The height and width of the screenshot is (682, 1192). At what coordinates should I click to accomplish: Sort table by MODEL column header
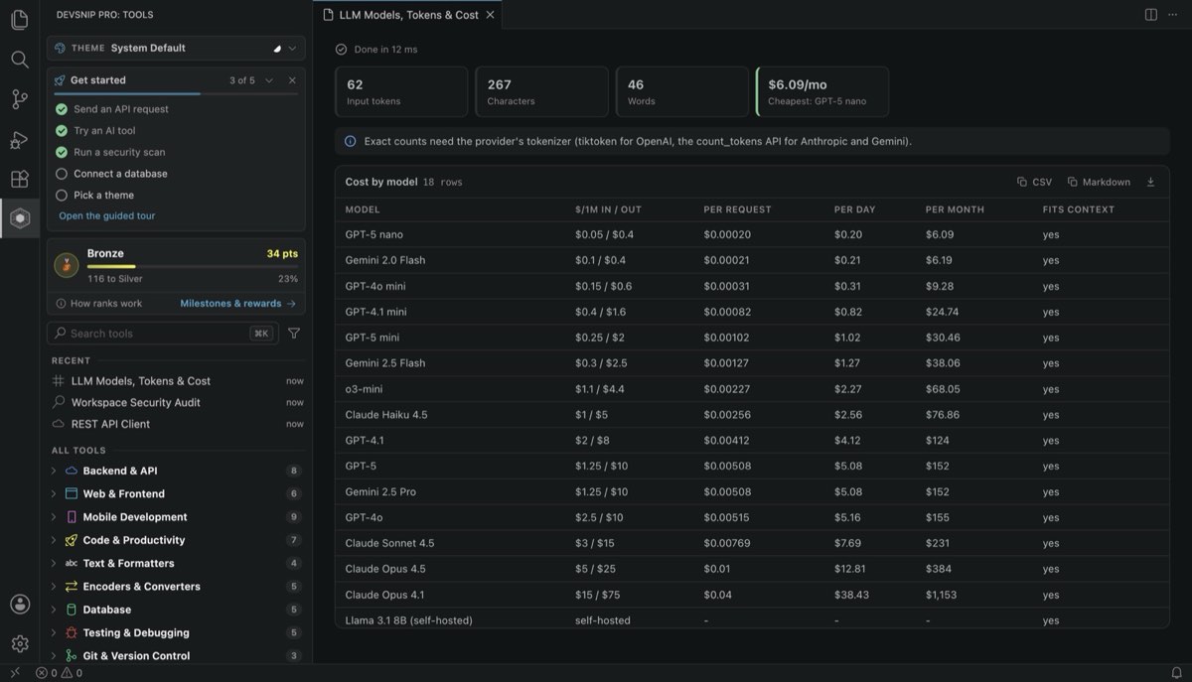click(363, 209)
